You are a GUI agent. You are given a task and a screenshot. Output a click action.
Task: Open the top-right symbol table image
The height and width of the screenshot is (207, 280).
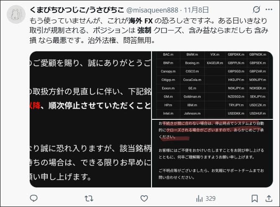(212, 85)
